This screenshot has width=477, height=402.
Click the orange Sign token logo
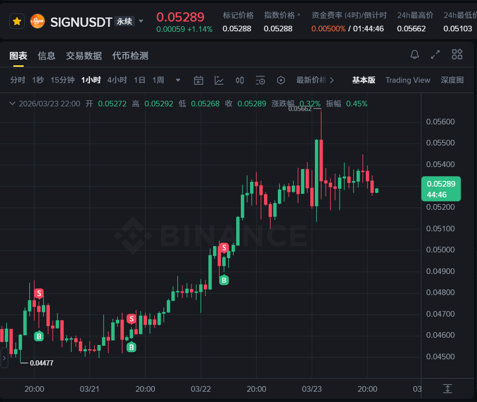coord(38,21)
